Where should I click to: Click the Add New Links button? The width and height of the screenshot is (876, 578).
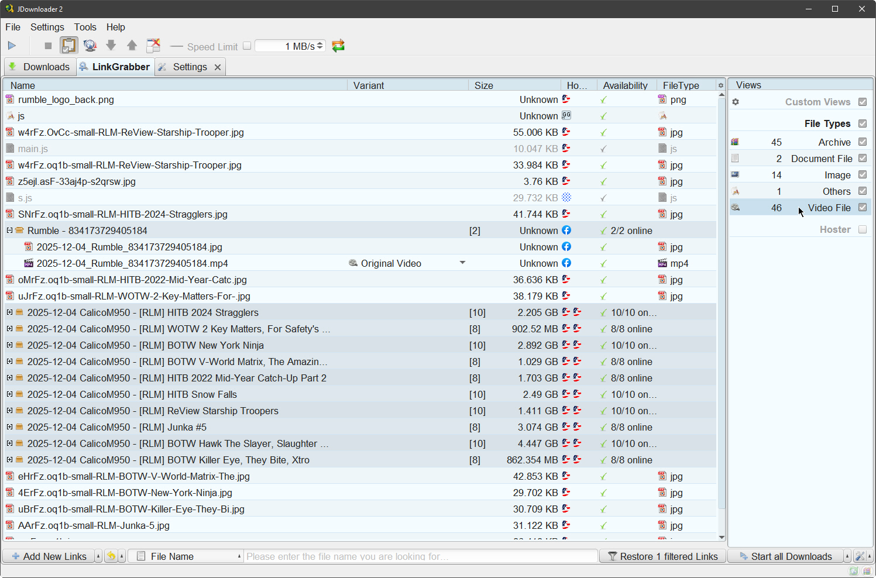pos(49,556)
